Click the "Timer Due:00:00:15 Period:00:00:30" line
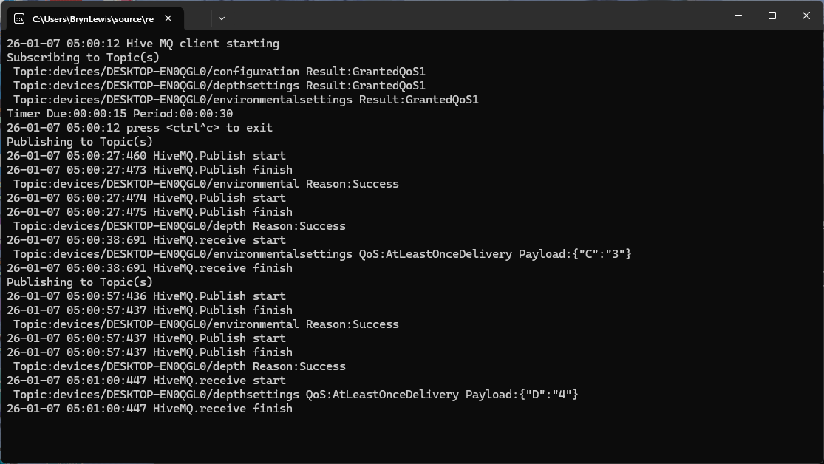 120,114
